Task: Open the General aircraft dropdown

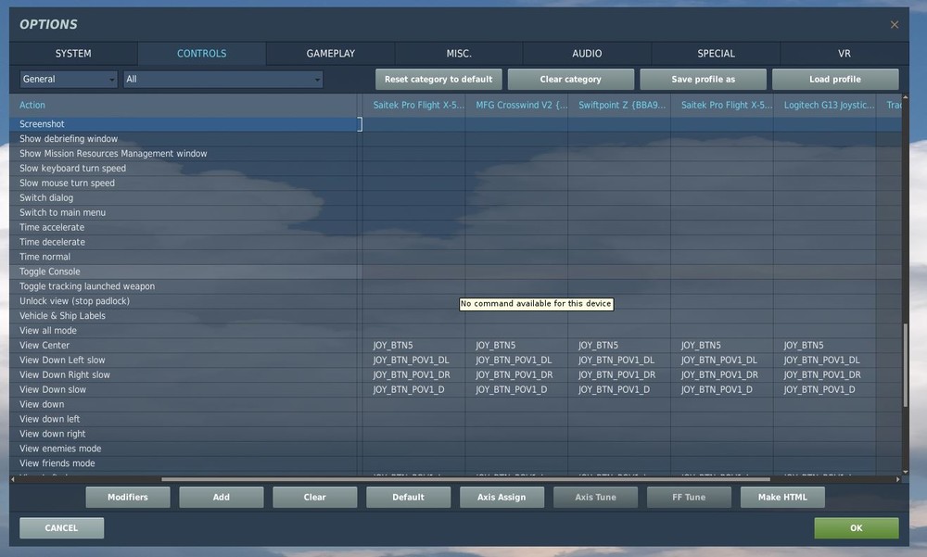Action: tap(69, 79)
